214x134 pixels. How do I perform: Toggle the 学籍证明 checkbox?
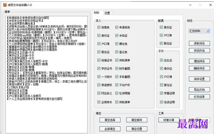(x=161, y=93)
